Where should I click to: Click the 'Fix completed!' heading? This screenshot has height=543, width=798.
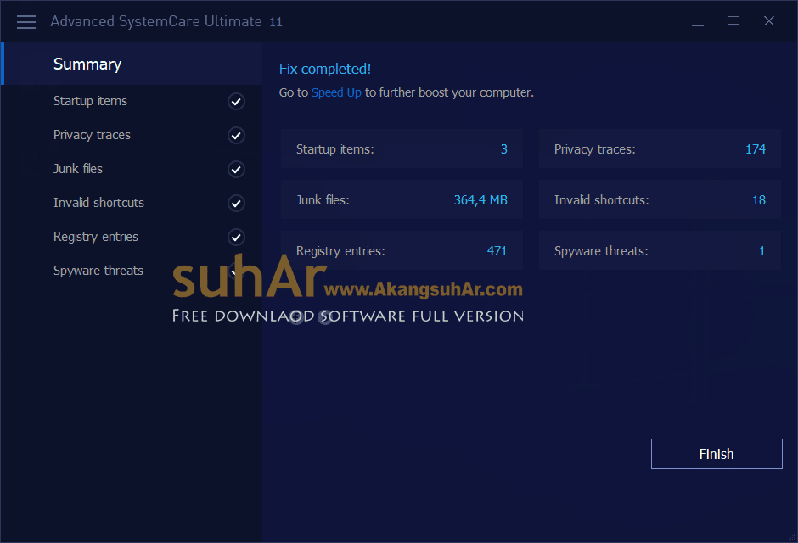click(324, 69)
